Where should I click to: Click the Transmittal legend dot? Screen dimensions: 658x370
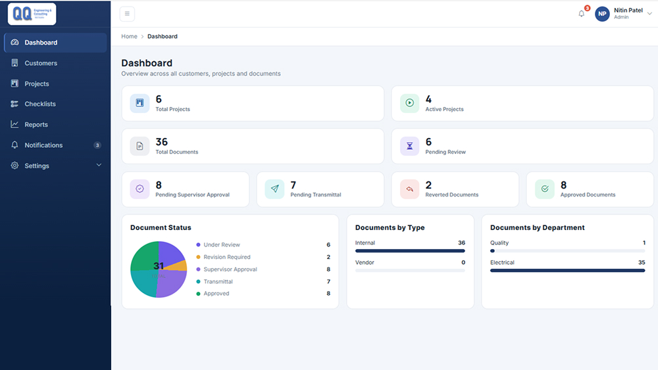click(x=198, y=281)
